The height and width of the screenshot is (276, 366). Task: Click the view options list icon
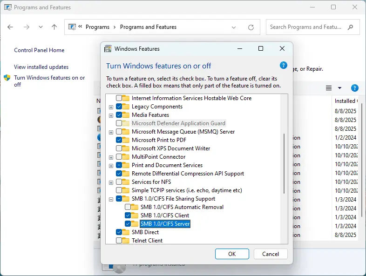329,88
